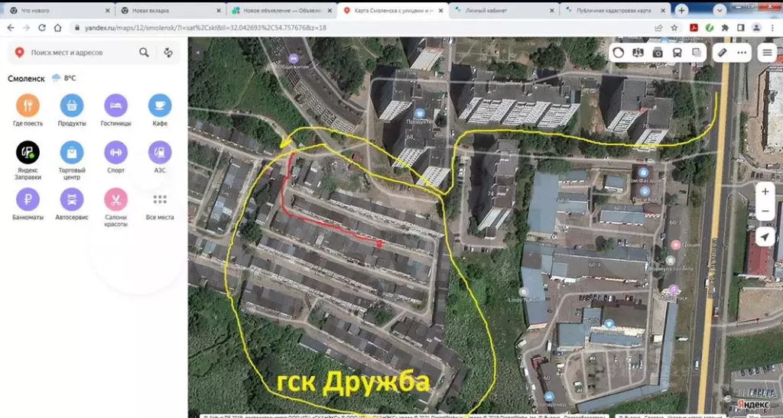
Task: Switch to the 'Личный кабинет' tab
Action: coord(504,11)
